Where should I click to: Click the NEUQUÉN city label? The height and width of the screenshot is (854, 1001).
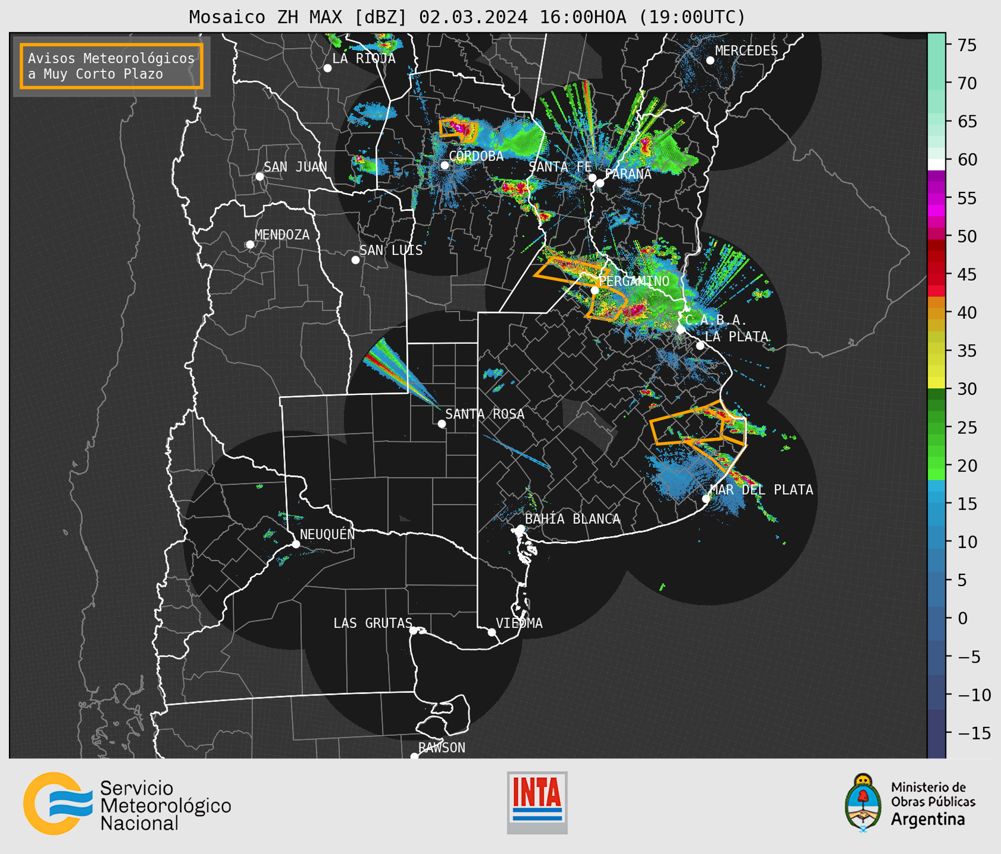328,534
